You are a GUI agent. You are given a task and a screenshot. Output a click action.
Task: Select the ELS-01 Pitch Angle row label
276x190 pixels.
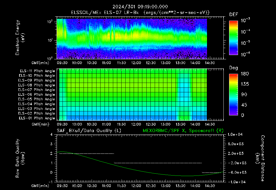pos(37,118)
